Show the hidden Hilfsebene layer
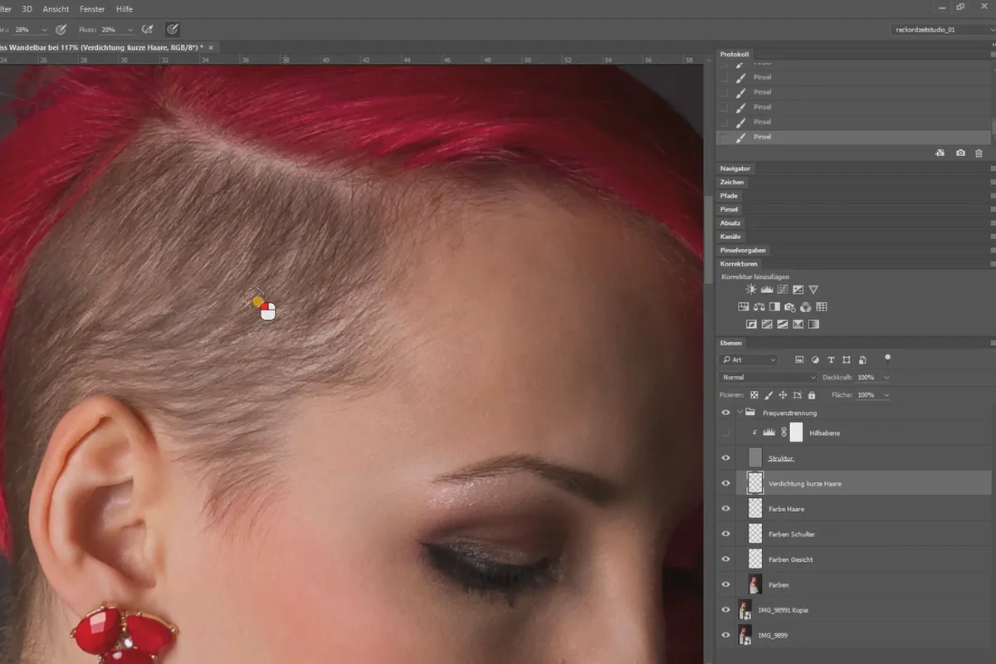 tap(726, 432)
